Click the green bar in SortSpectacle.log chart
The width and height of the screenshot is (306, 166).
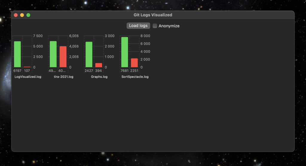point(125,52)
